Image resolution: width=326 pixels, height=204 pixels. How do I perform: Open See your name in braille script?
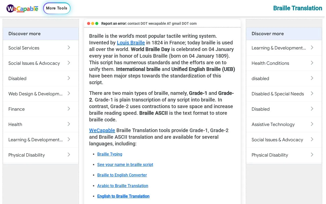coord(125,164)
